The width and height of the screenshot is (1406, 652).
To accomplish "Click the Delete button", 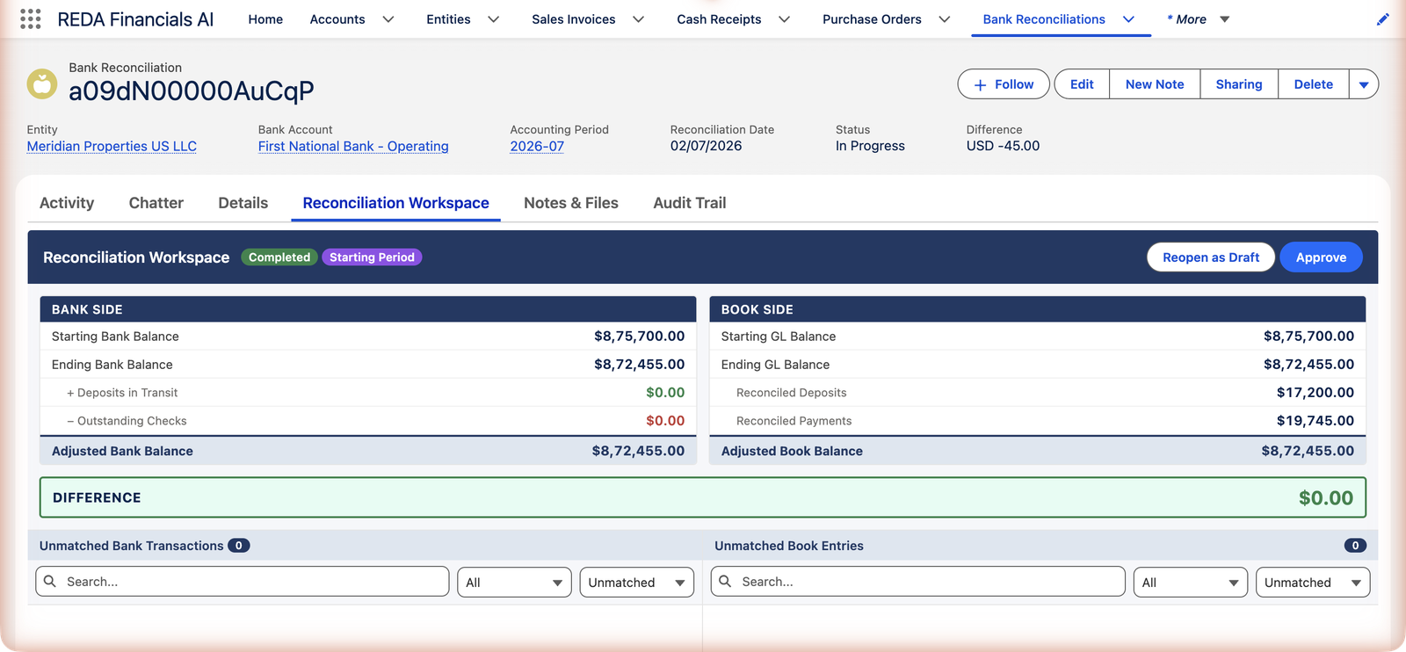I will tap(1314, 84).
